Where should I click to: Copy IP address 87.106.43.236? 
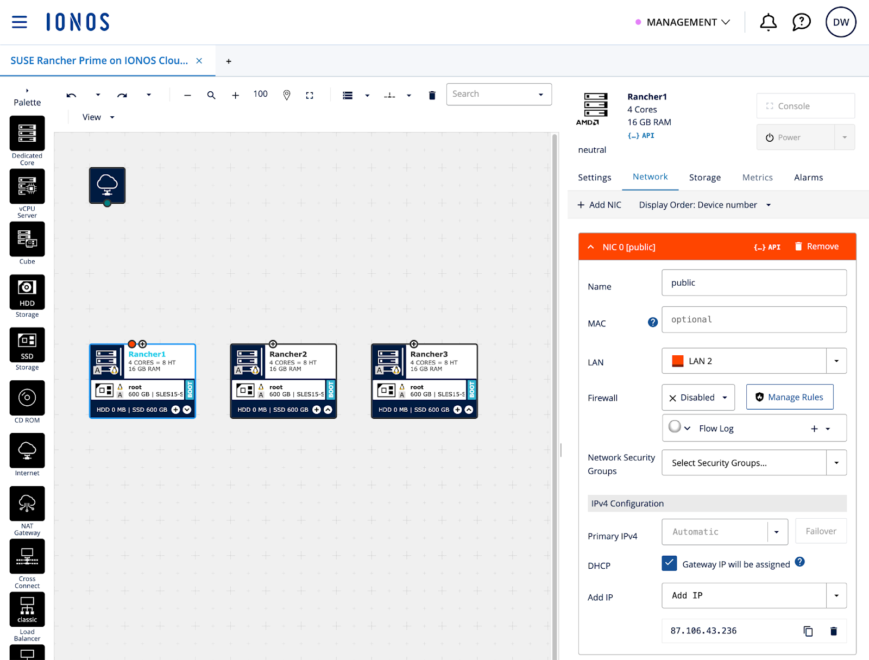[x=808, y=631]
